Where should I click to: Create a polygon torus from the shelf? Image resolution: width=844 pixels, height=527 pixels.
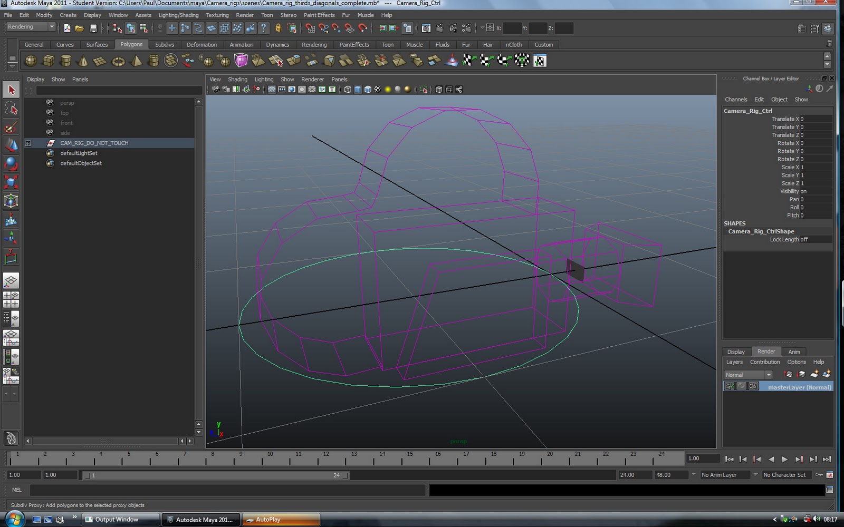coord(117,61)
